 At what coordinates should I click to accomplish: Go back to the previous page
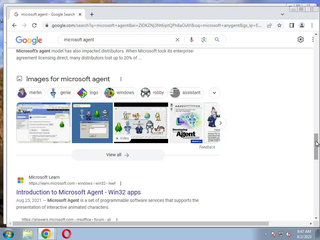click(x=14, y=25)
